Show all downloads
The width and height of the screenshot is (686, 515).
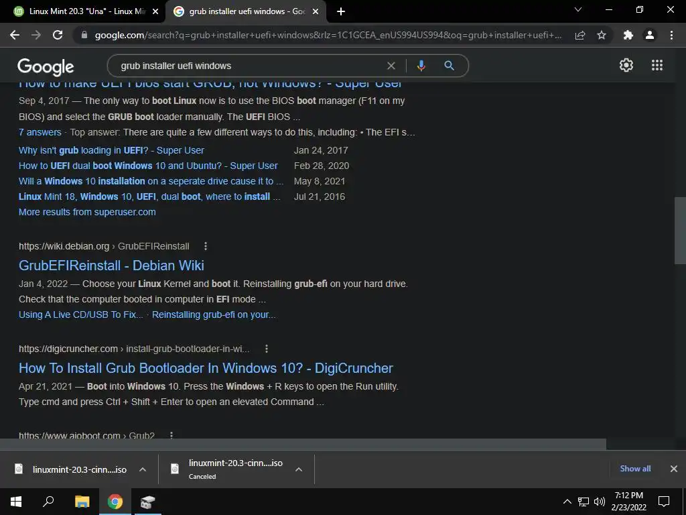635,469
